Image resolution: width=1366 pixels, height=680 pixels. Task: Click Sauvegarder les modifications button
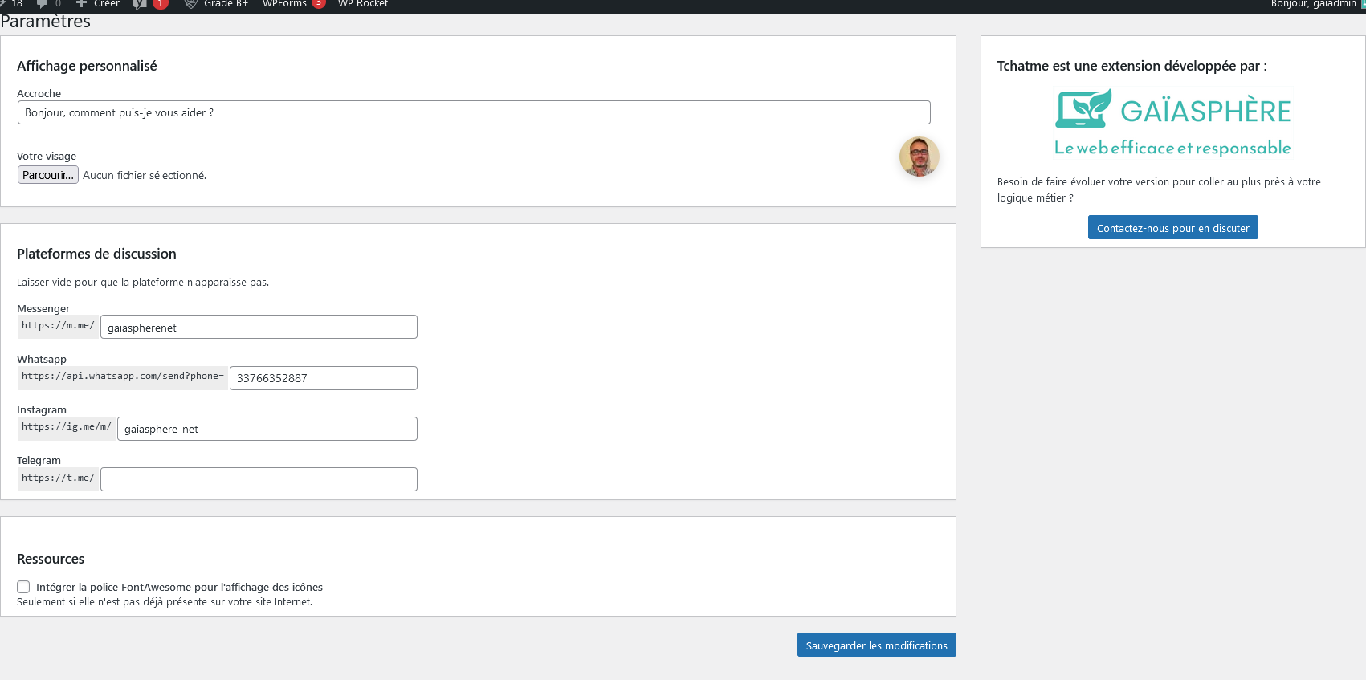(x=876, y=645)
